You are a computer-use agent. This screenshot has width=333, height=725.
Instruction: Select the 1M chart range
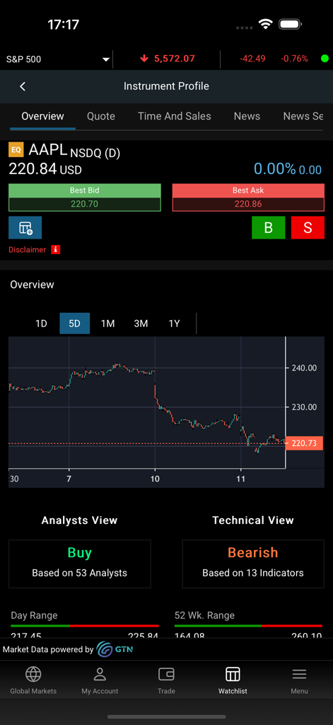[x=107, y=324]
